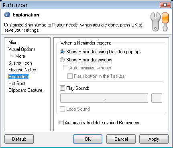Click the wrench and screwdriver tools icon
173x148 pixels.
[x=159, y=22]
